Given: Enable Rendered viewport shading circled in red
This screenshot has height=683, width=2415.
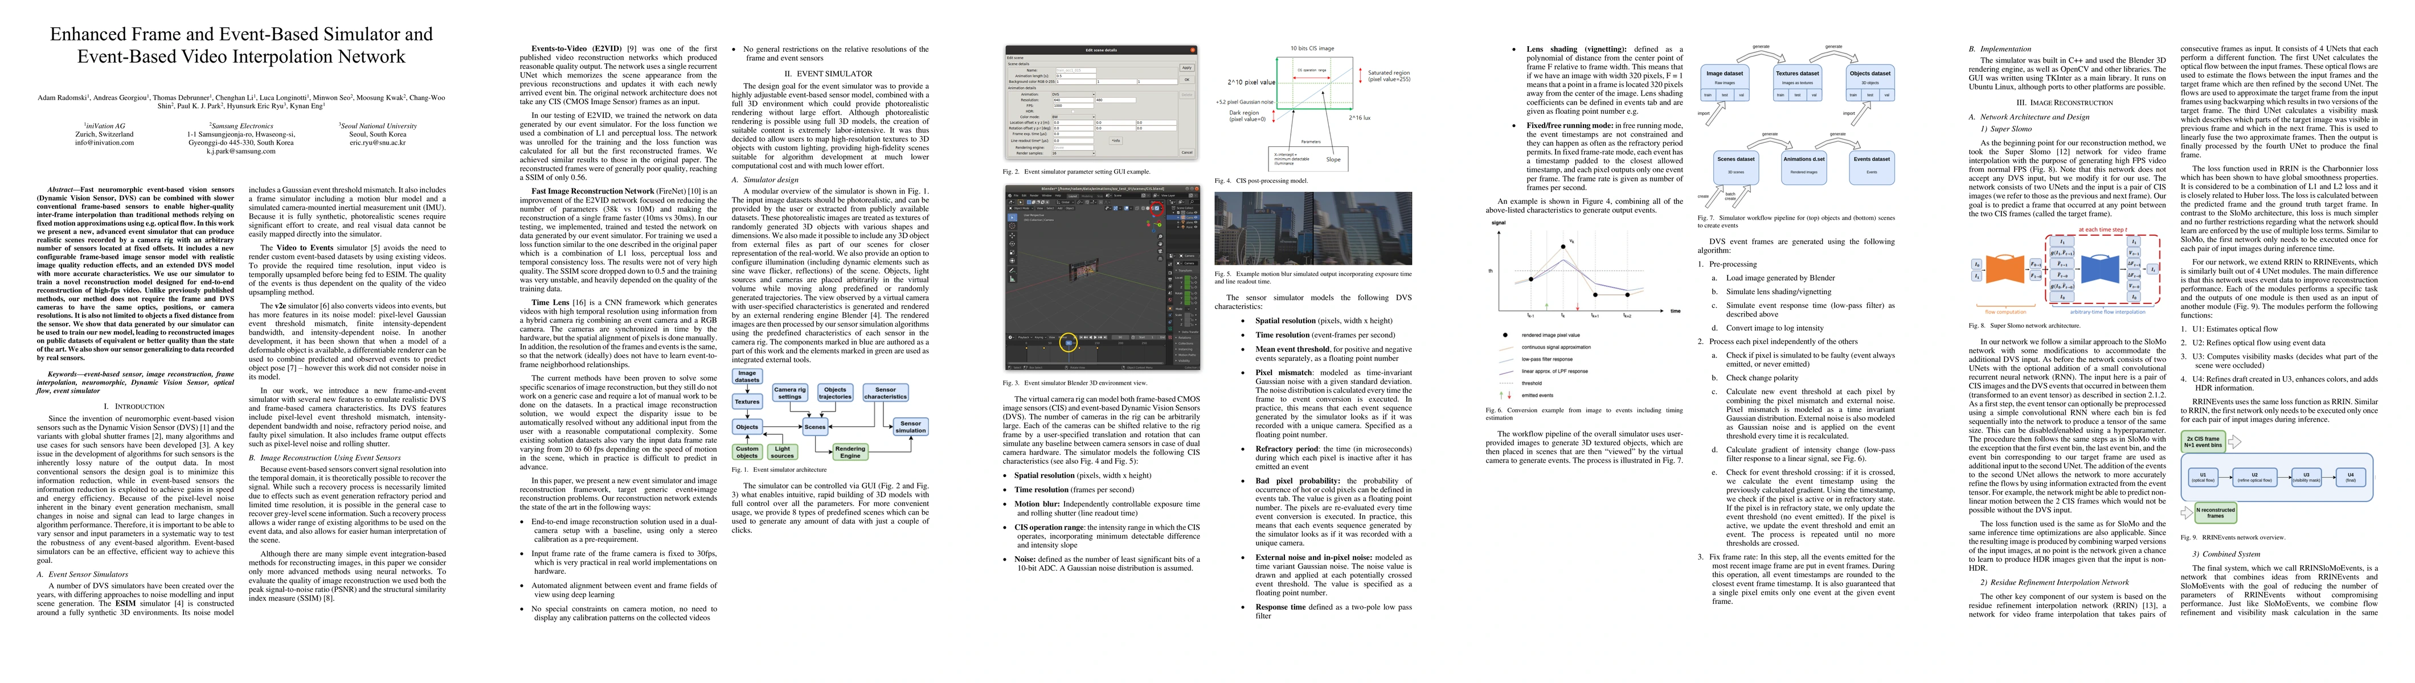Looking at the screenshot, I should point(1157,209).
